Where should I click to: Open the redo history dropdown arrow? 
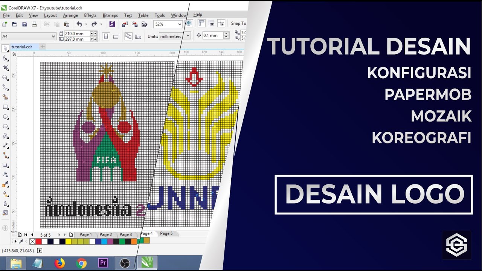click(101, 24)
